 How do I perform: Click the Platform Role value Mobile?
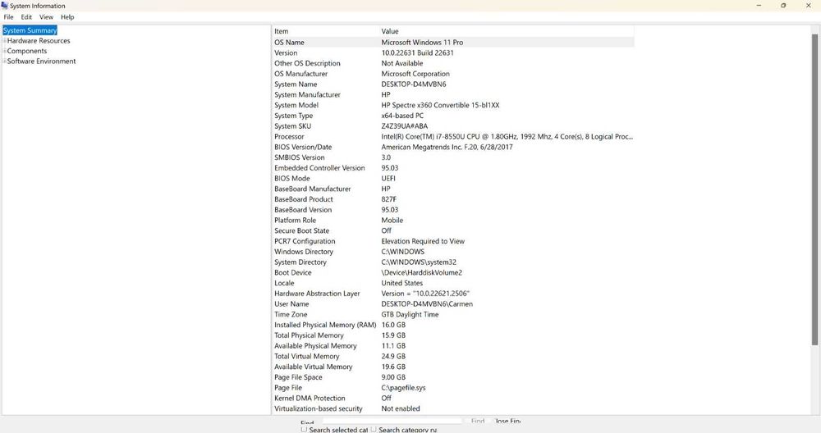(392, 220)
